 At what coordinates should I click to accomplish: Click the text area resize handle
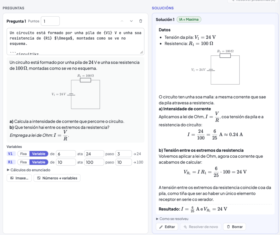[142, 52]
